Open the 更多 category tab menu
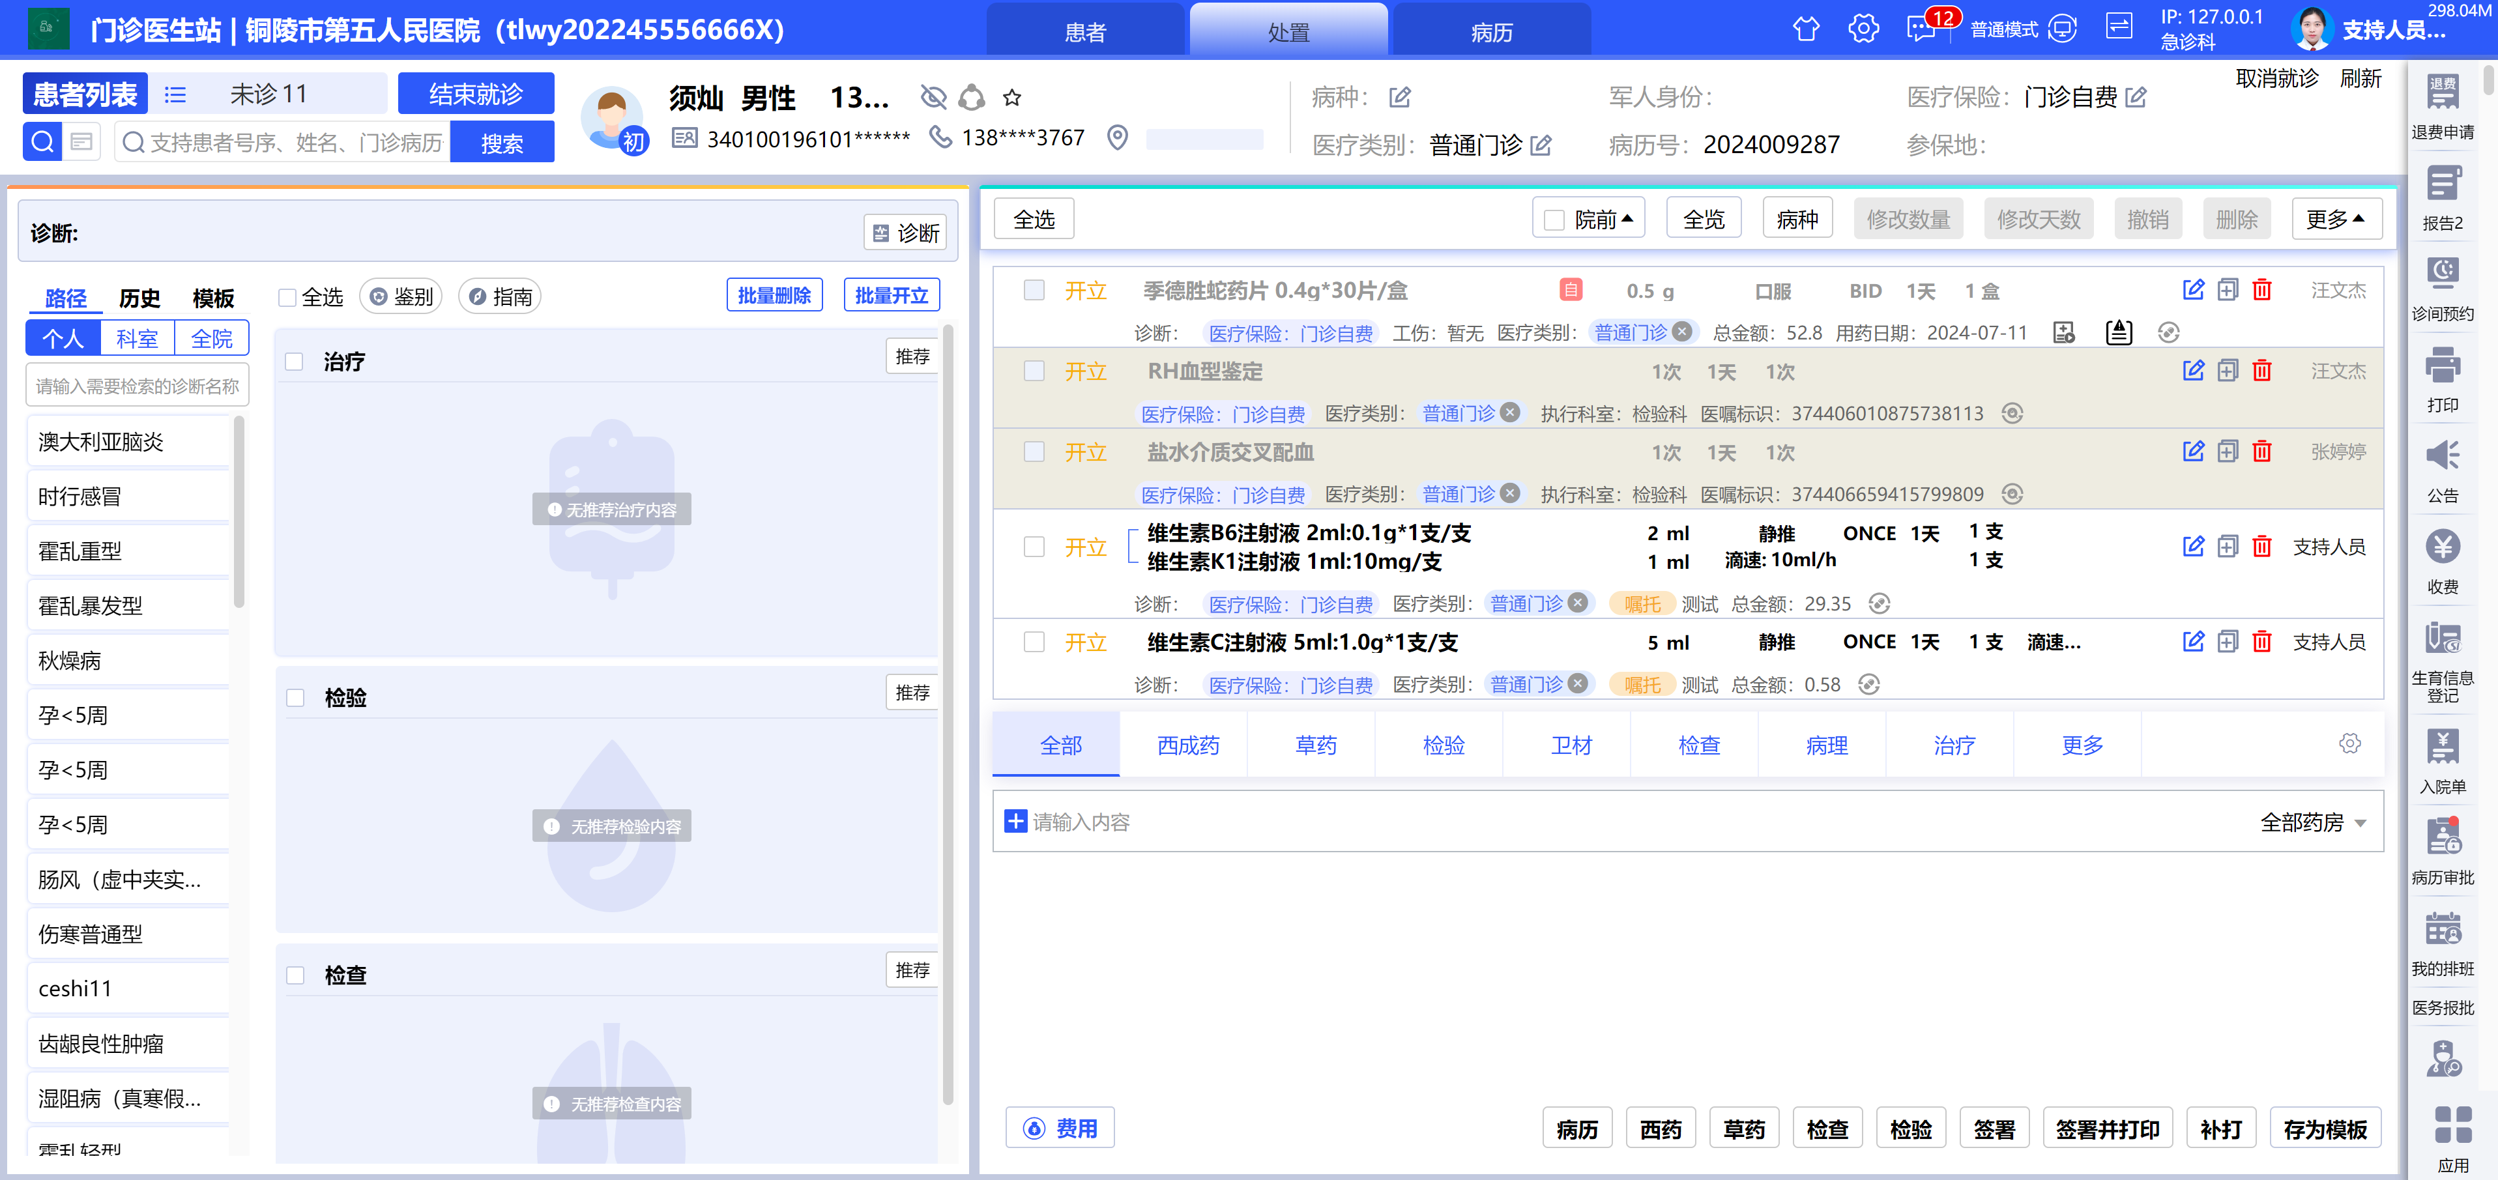The height and width of the screenshot is (1180, 2498). tap(2081, 745)
